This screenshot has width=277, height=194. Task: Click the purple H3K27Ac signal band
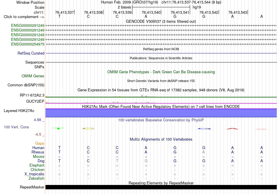point(161,113)
